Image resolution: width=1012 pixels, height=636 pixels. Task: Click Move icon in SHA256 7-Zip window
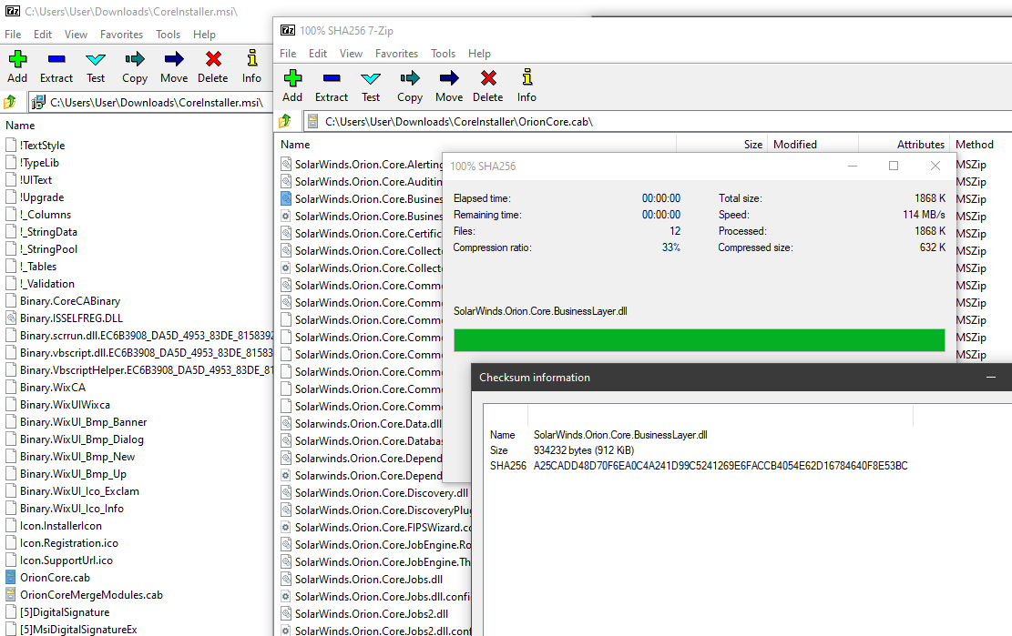click(449, 78)
